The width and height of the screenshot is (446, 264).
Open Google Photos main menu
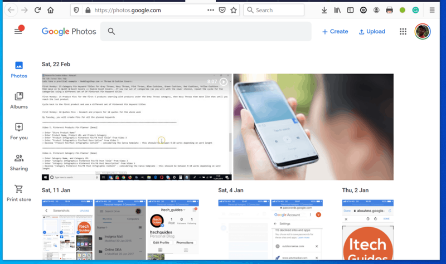click(18, 31)
